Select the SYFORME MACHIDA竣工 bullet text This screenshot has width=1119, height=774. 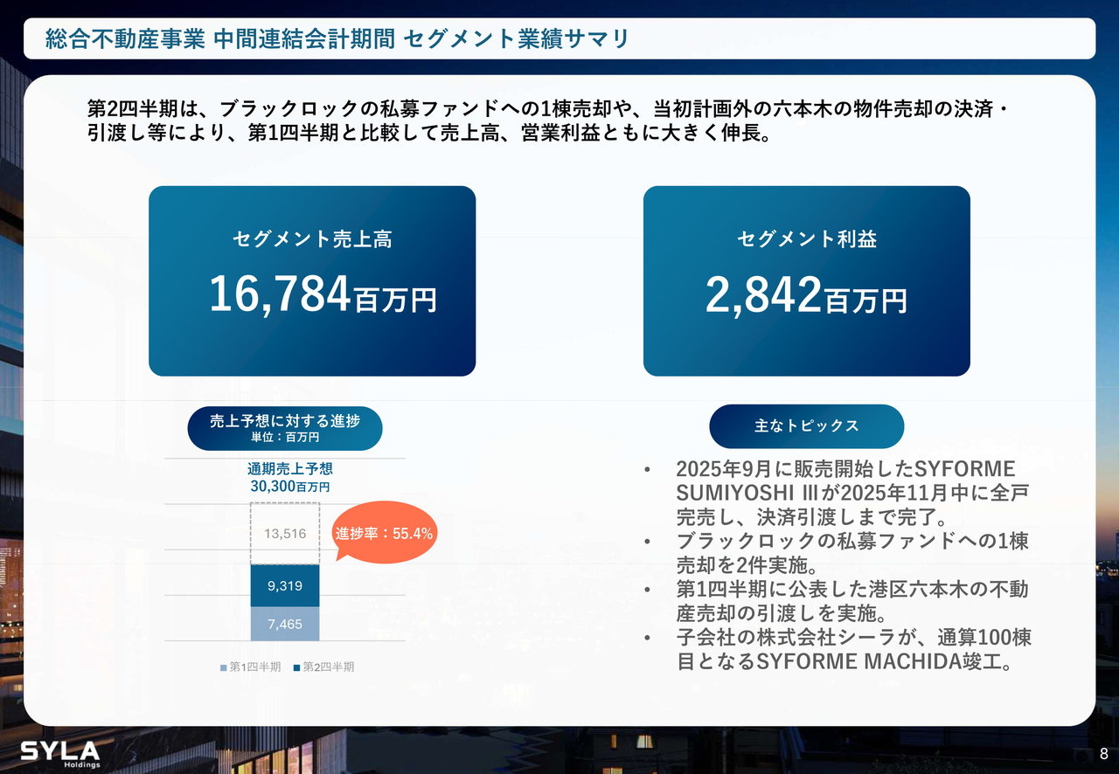[x=853, y=649]
